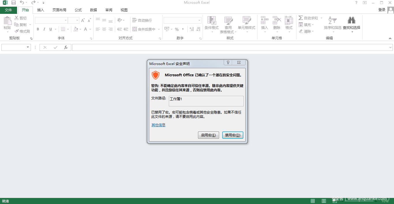Apply comma thousands separator style

coord(183,29)
